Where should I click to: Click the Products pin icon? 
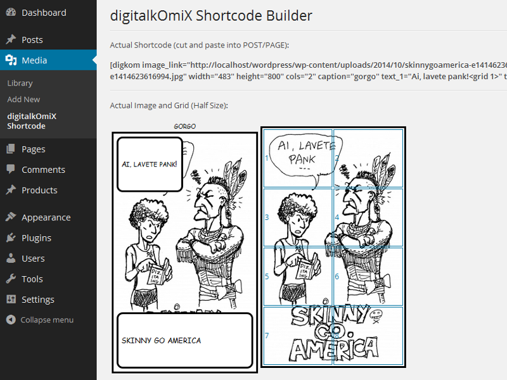[x=11, y=189]
